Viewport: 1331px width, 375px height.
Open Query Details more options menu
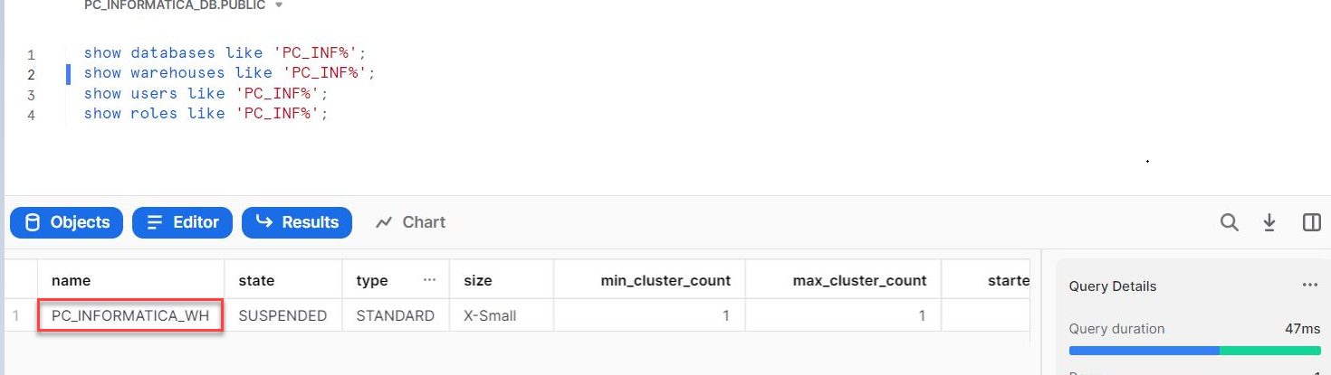point(1309,286)
